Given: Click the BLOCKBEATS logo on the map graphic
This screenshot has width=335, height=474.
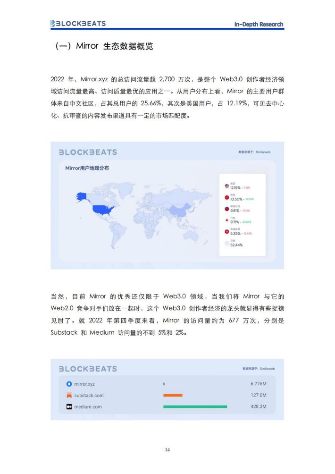Looking at the screenshot, I should pos(88,152).
